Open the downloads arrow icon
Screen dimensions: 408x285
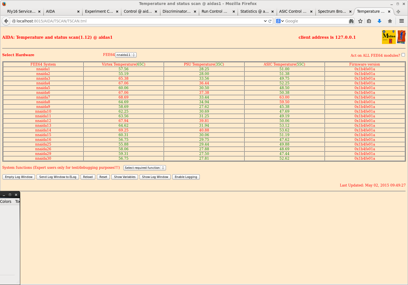pos(379,21)
